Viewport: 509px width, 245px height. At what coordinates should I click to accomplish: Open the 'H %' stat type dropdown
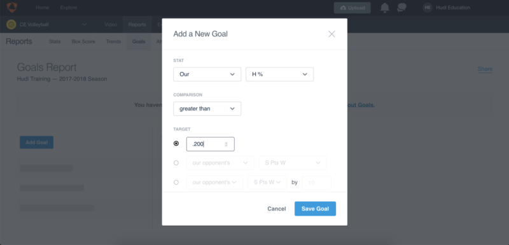pyautogui.click(x=279, y=74)
